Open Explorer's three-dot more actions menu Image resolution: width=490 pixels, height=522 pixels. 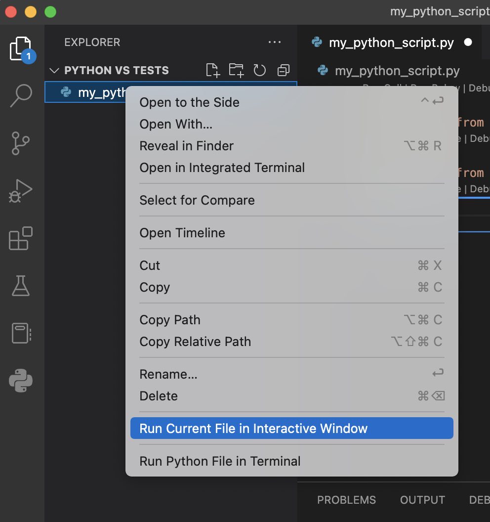275,43
